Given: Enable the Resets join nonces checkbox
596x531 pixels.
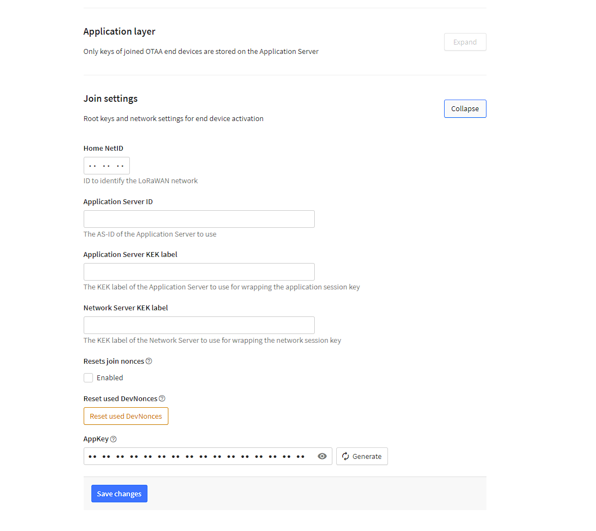Looking at the screenshot, I should tap(88, 377).
